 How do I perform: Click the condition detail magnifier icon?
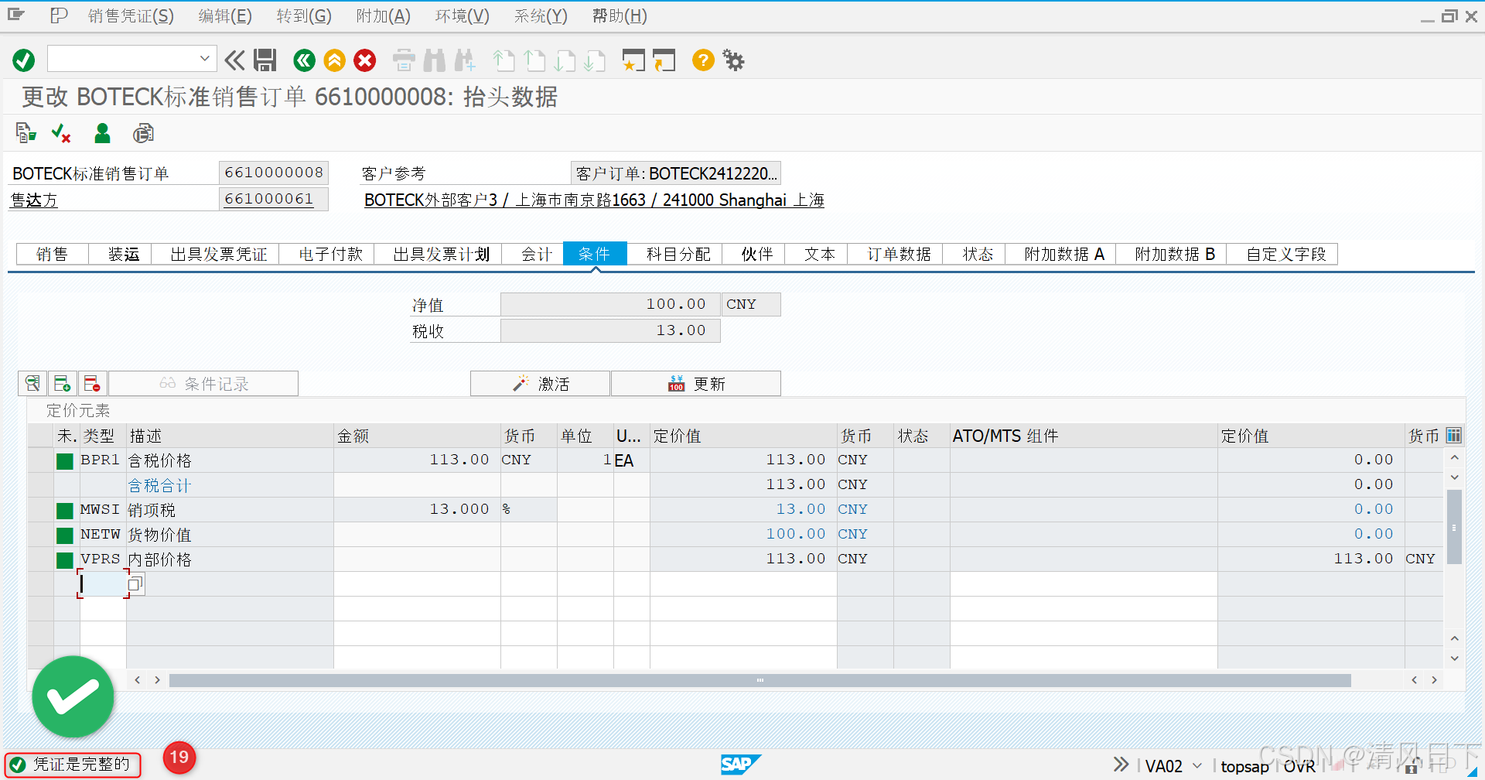point(32,383)
